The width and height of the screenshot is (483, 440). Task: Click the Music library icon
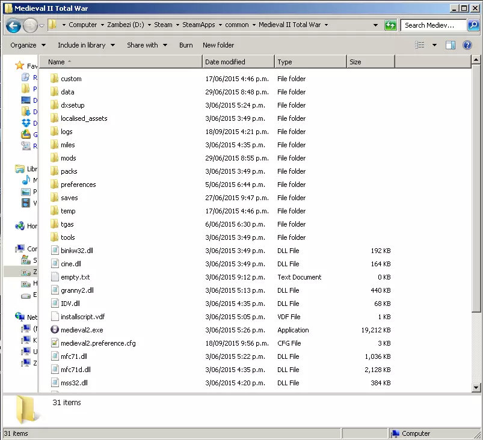tap(26, 180)
